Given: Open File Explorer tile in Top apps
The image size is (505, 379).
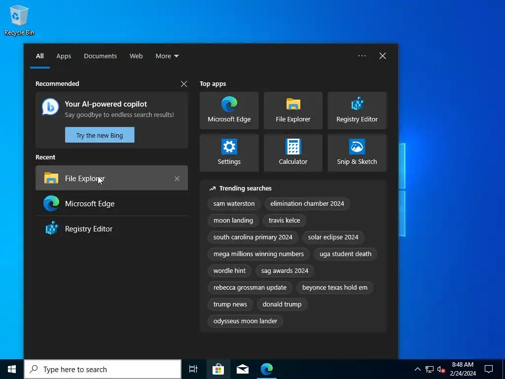Looking at the screenshot, I should (x=293, y=111).
